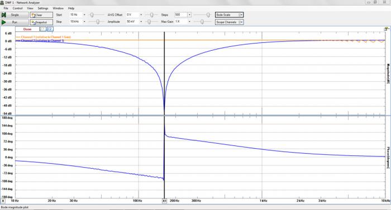The height and width of the screenshot is (210, 391).
Task: Click the Stop value field showing 10 kHz
Action: click(x=76, y=22)
